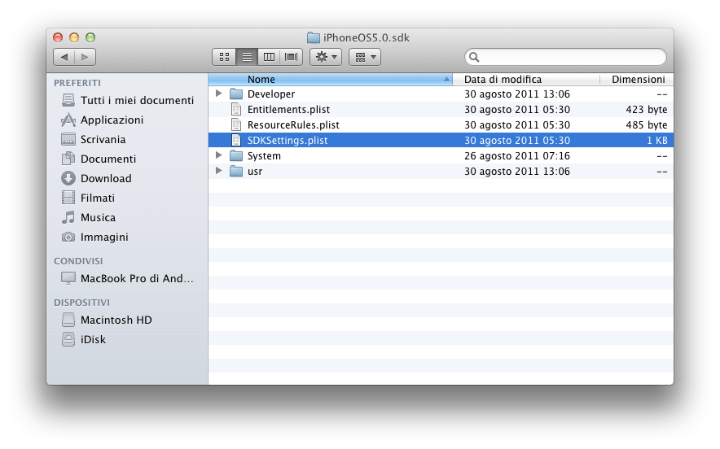Select Entitlements.plist file name
This screenshot has width=720, height=449.
click(x=288, y=110)
